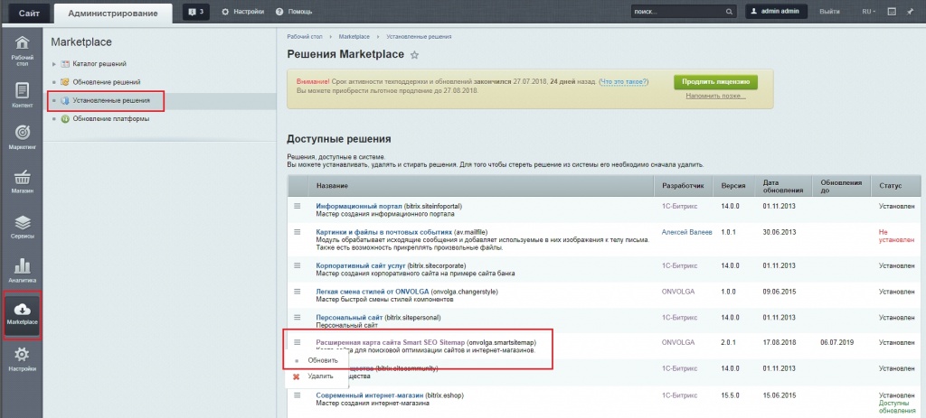Viewport: 926px width, 418px height.
Task: Click the Продлить лицензию button
Action: [715, 82]
